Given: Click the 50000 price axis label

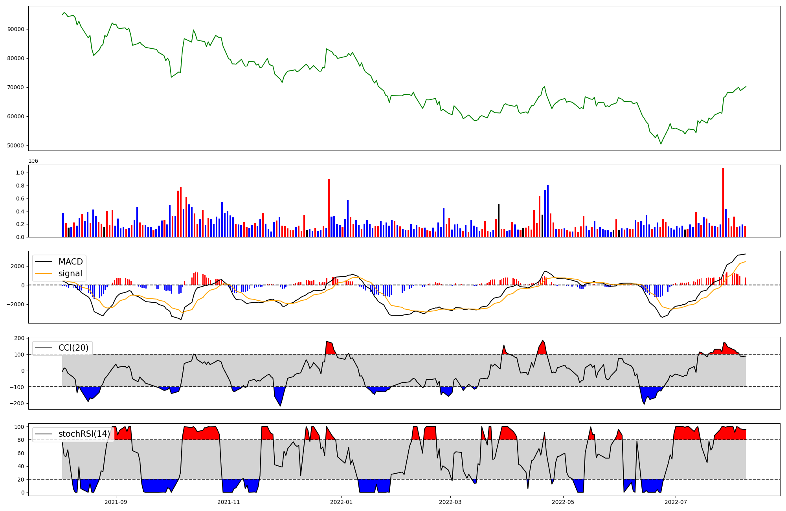Looking at the screenshot, I should pos(16,146).
